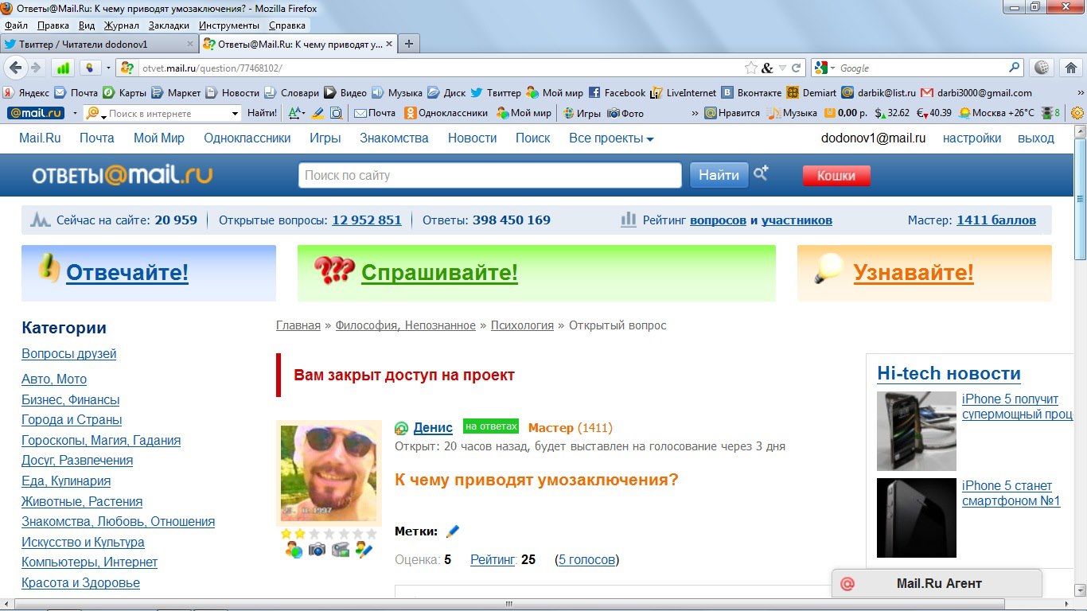This screenshot has width=1087, height=611.
Task: Open the Узнавайте! link
Action: (914, 273)
